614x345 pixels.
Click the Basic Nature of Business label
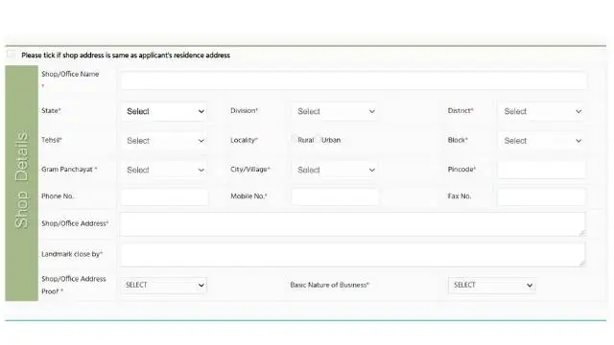tap(330, 285)
